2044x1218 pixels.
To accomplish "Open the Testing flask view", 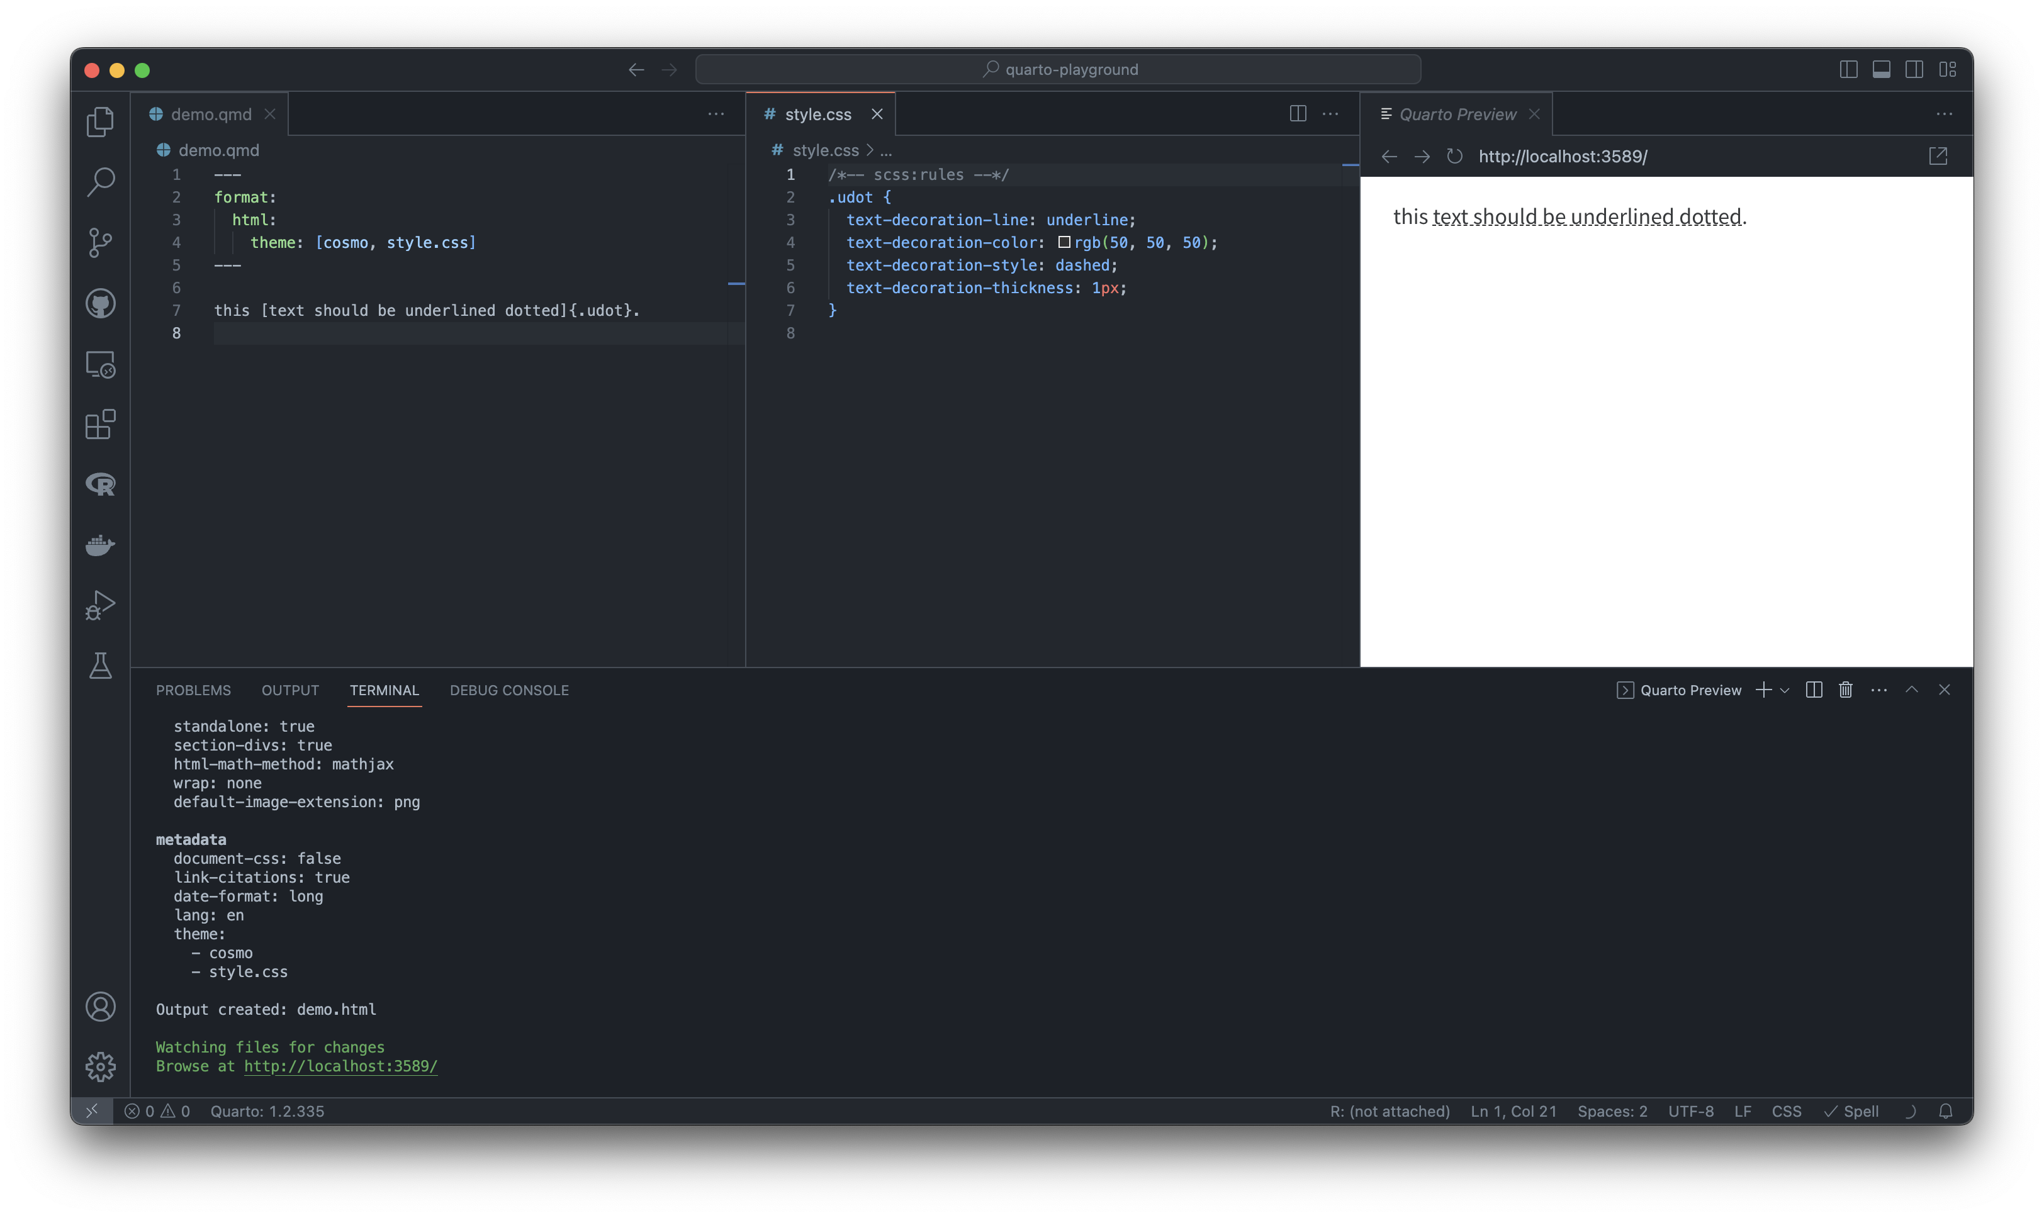I will (x=100, y=666).
